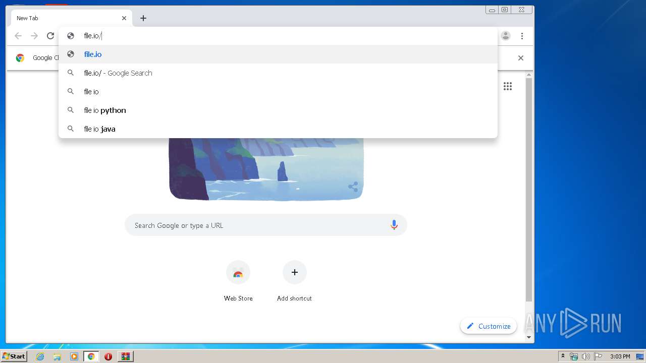Open the Windows Start menu
The image size is (646, 363).
coord(14,356)
